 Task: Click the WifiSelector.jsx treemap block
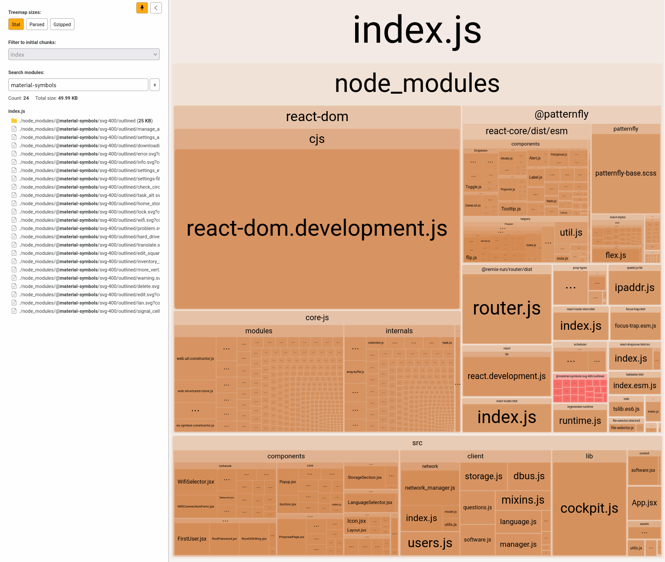(x=196, y=482)
